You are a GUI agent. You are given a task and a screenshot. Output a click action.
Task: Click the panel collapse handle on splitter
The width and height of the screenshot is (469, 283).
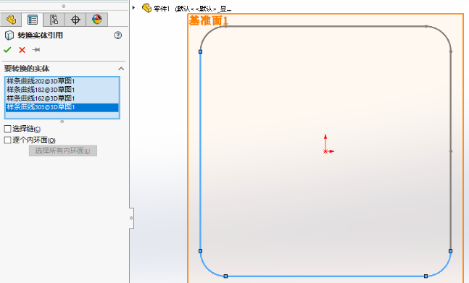point(131,218)
